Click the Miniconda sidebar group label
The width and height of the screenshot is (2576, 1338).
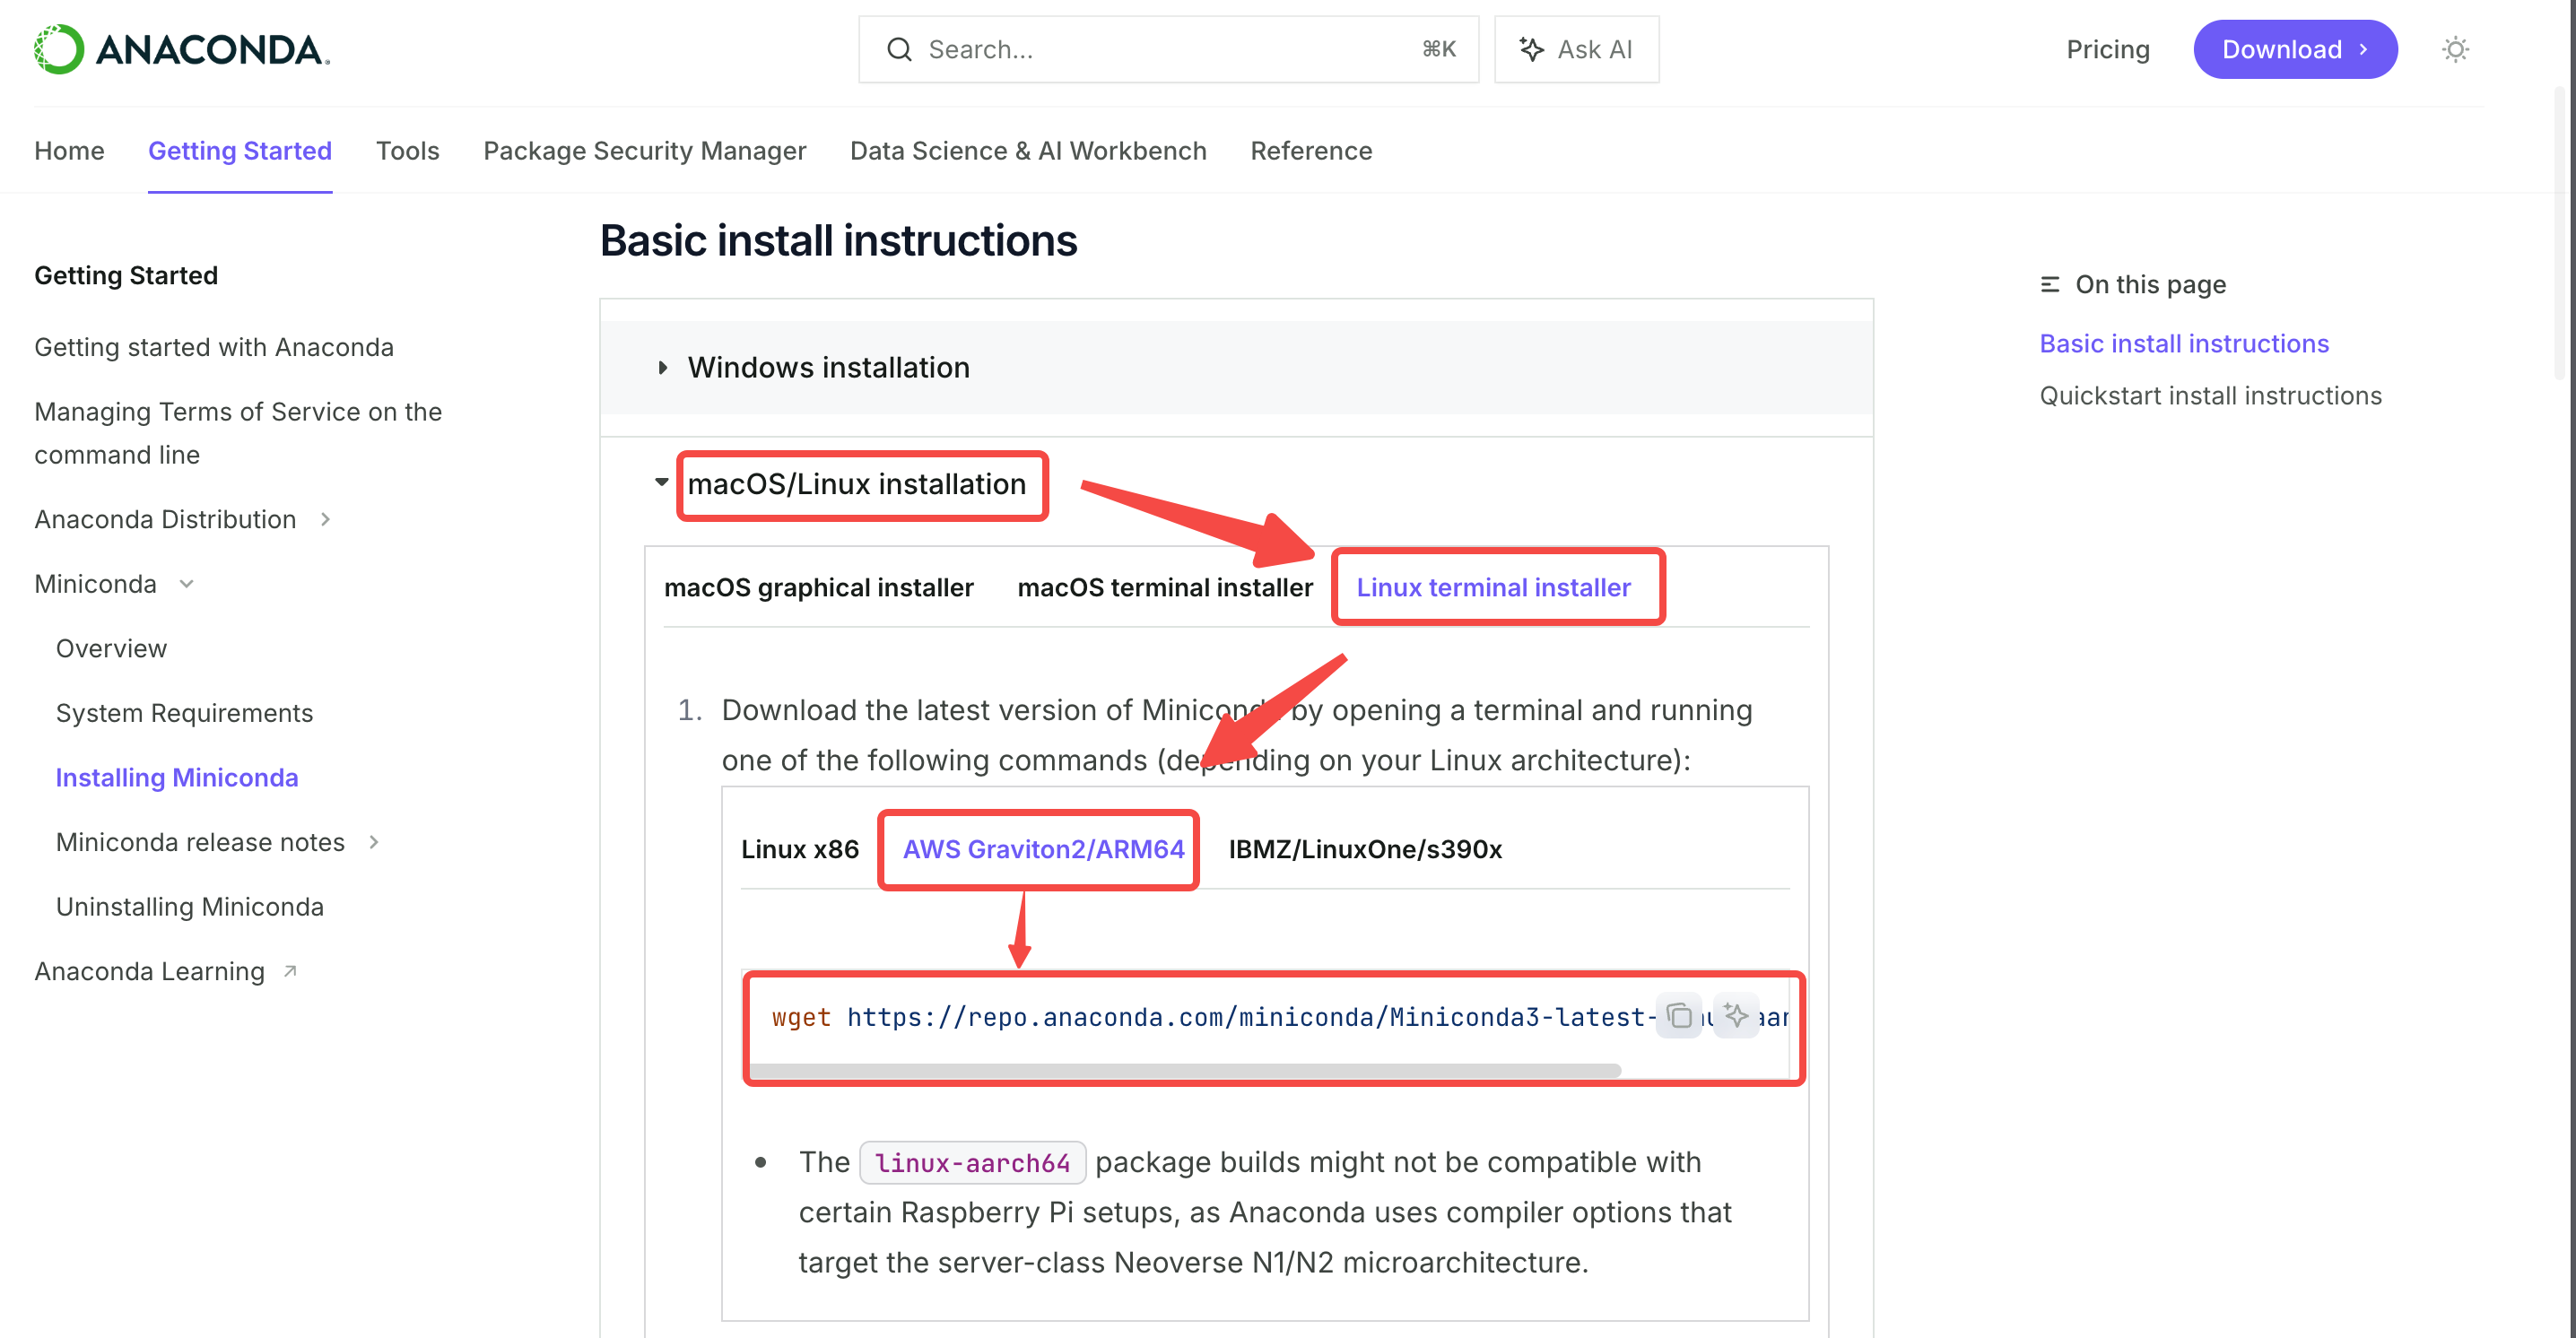(x=95, y=584)
